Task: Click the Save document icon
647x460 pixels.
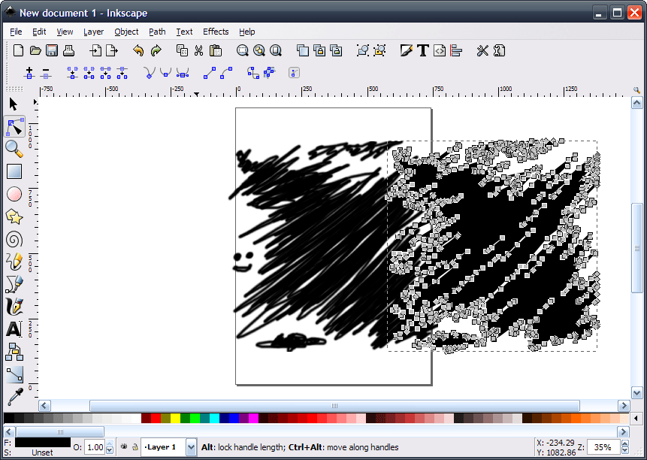Action: coord(52,51)
